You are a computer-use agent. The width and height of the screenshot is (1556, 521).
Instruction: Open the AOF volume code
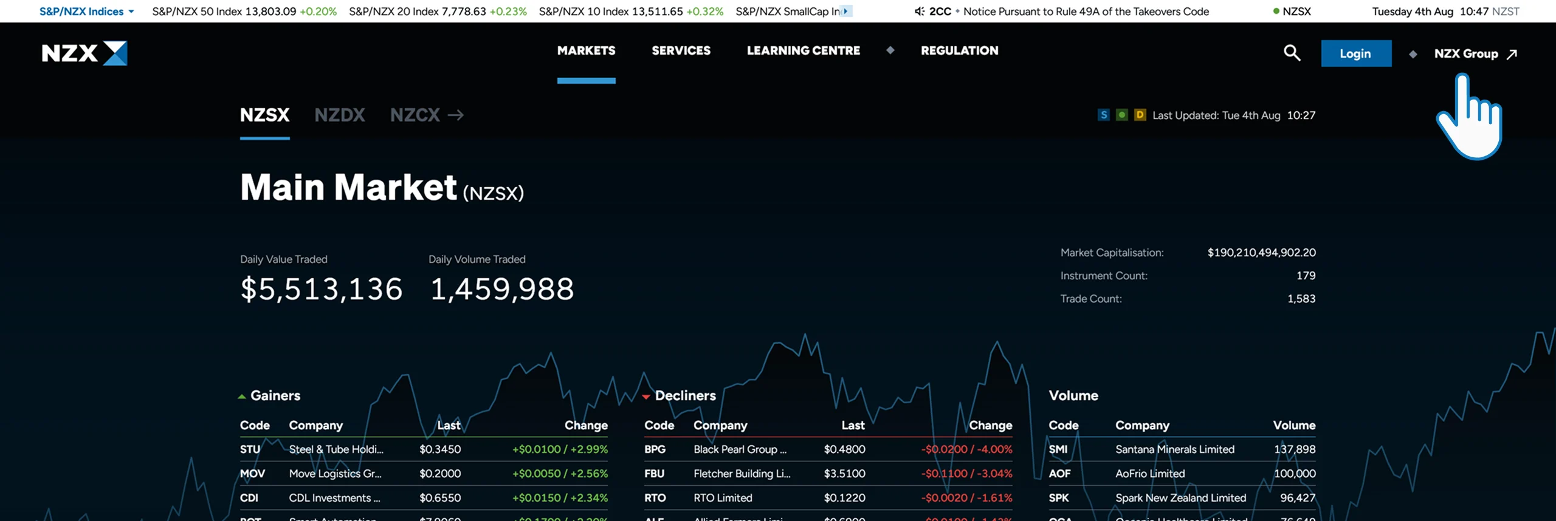(x=1059, y=474)
